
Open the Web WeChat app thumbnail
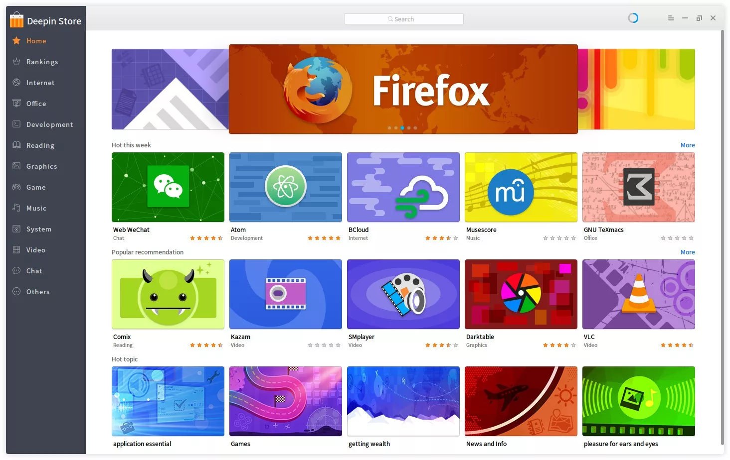pos(168,187)
